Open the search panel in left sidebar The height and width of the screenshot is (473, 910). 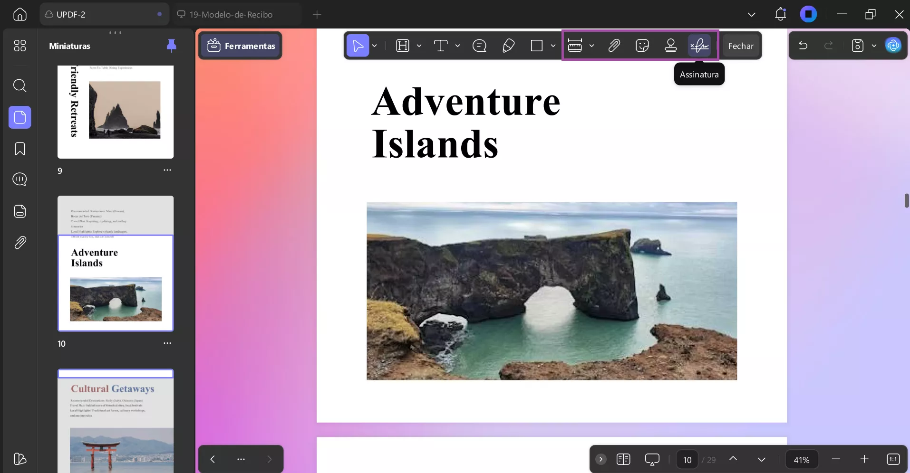[x=19, y=86]
